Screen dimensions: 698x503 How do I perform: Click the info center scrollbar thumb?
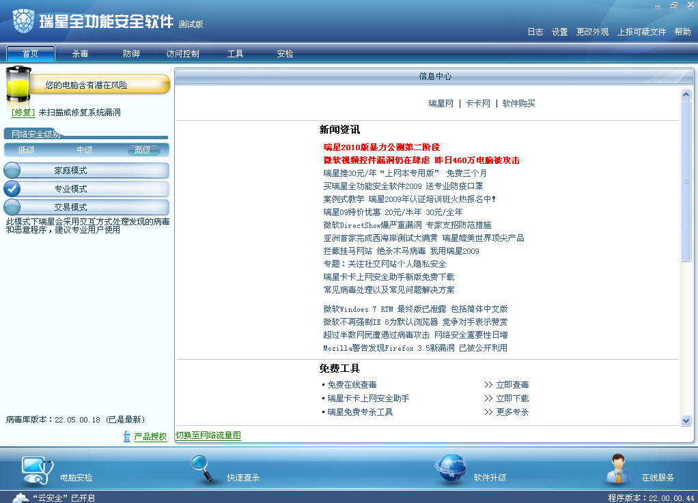(686, 181)
